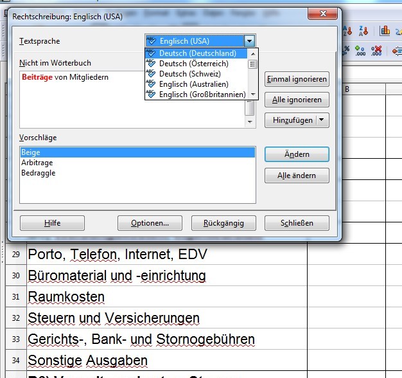Select cell Gerichts-, Bank- und Stornogebühren

pyautogui.click(x=167, y=339)
